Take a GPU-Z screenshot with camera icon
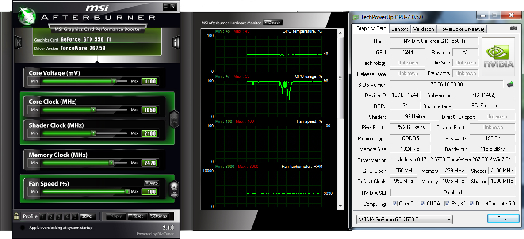 pos(514,28)
